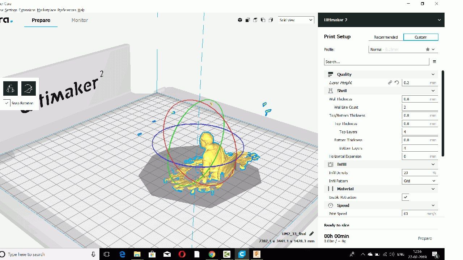Click the Horizontal Expansion value field
The width and height of the screenshot is (463, 260).
tap(420, 156)
